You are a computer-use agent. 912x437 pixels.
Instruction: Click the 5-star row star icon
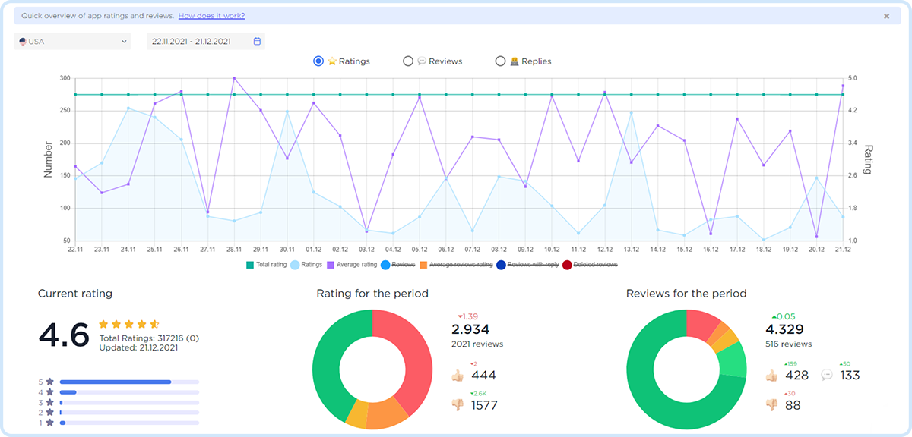(50, 382)
